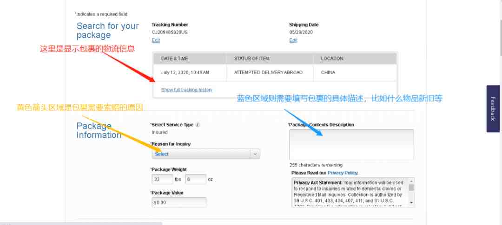This screenshot has height=225, width=502.
Task: Click the Package Information heading
Action: point(99,130)
